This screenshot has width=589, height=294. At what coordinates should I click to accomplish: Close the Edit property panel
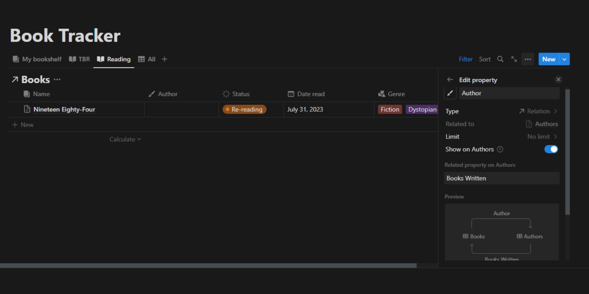click(558, 79)
